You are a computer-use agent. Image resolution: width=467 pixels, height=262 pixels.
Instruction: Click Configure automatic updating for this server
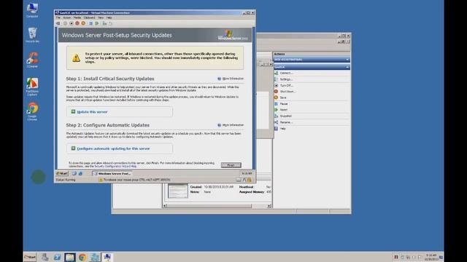[113, 148]
